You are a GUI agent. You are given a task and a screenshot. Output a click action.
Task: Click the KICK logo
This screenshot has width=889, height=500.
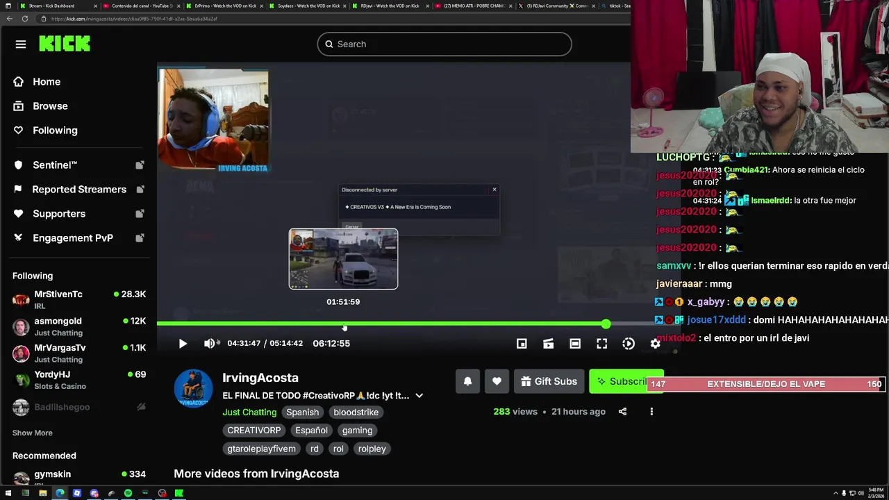click(65, 44)
